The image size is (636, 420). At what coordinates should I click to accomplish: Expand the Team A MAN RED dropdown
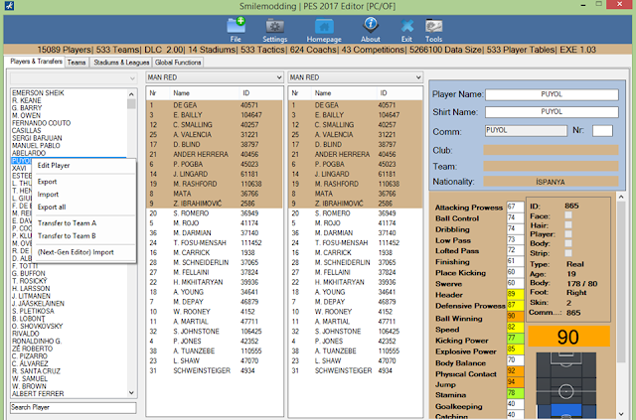[x=215, y=77]
